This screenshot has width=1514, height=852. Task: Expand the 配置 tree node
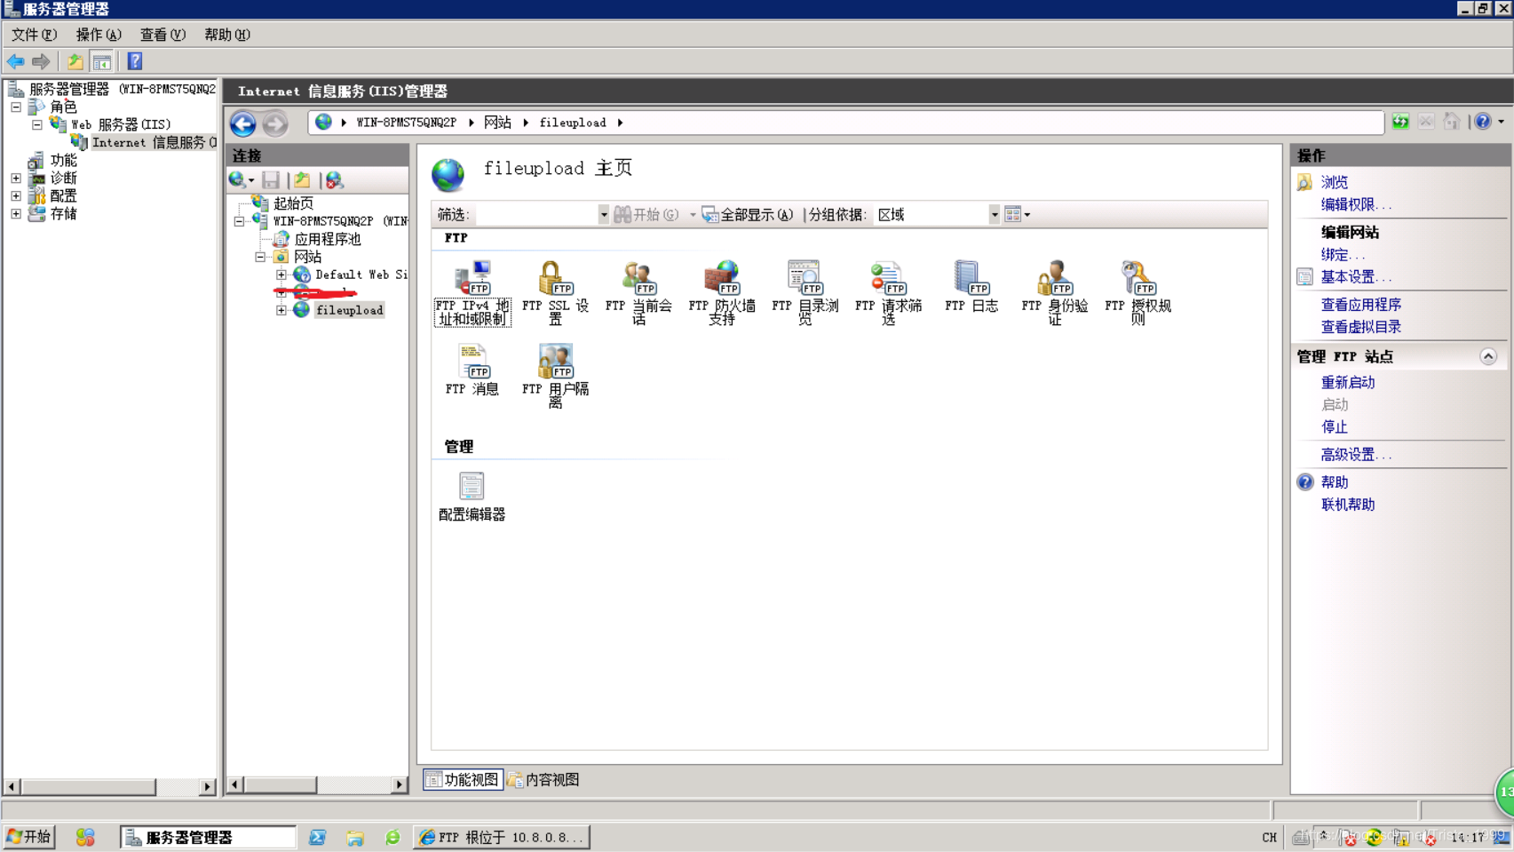(16, 195)
